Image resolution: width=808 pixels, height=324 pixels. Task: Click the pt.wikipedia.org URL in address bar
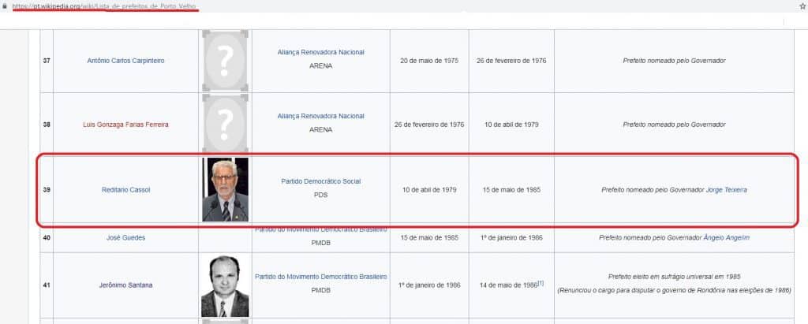click(106, 6)
